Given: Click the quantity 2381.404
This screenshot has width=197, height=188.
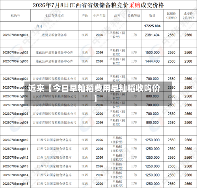Looking at the screenshot, I should pyautogui.click(x=152, y=35).
